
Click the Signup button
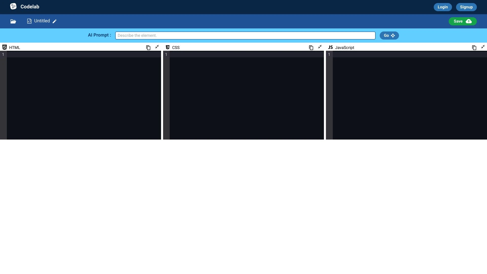click(466, 7)
